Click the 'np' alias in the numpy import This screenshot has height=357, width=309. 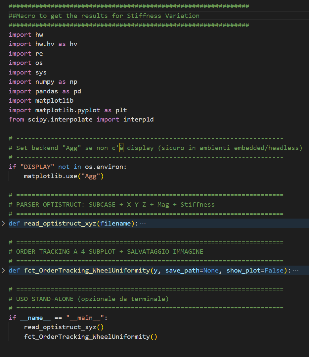click(x=73, y=82)
